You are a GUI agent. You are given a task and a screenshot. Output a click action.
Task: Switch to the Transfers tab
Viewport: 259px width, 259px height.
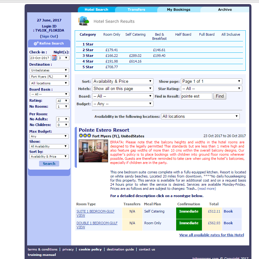pos(136,9)
